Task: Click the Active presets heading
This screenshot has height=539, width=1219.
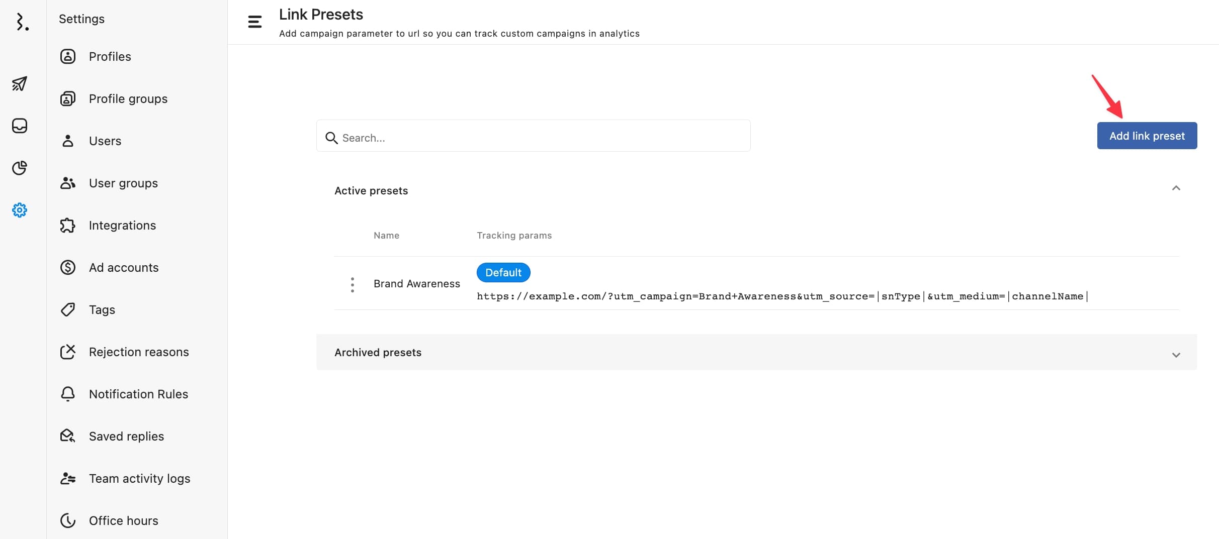Action: click(x=371, y=190)
